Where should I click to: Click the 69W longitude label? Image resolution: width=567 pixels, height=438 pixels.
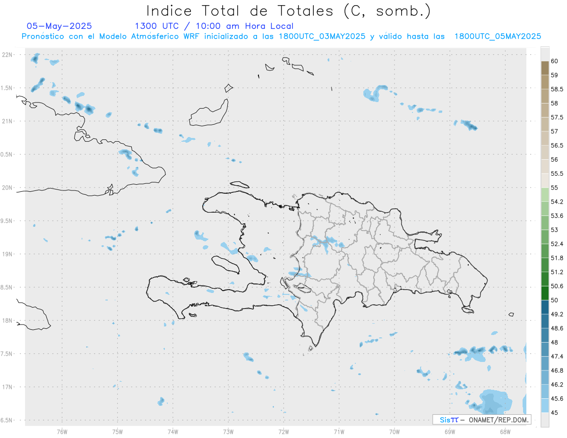(x=450, y=431)
